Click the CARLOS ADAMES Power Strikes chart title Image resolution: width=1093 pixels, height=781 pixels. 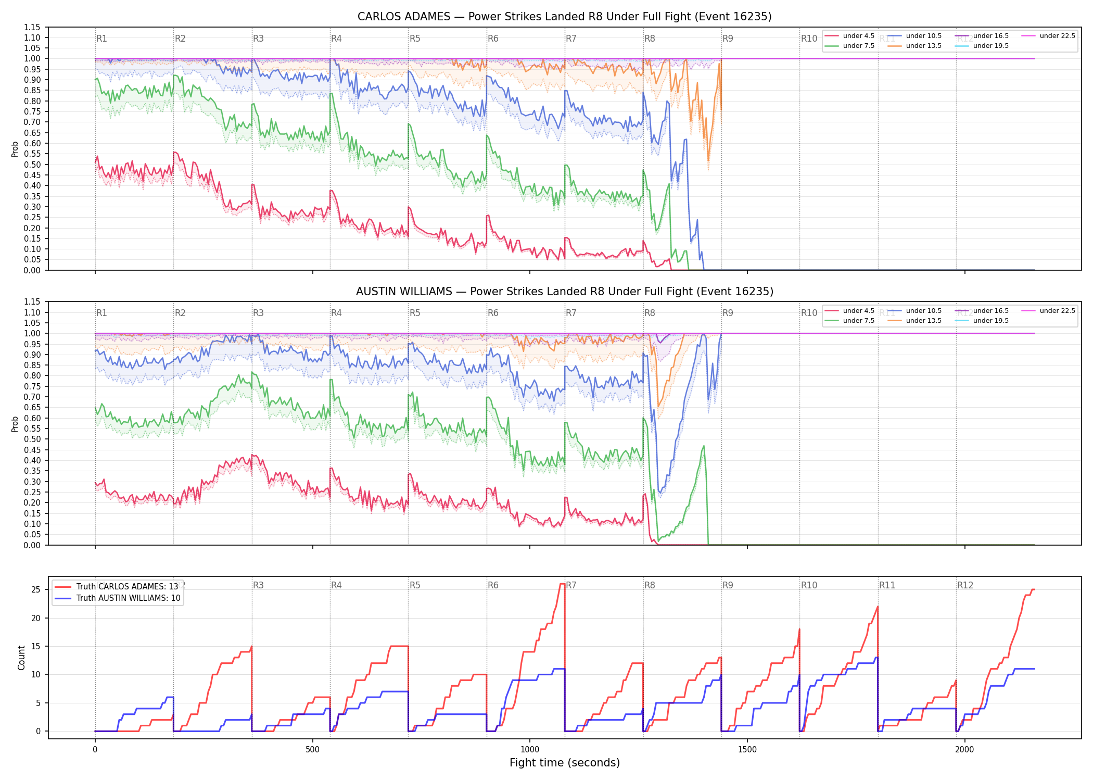pyautogui.click(x=564, y=17)
